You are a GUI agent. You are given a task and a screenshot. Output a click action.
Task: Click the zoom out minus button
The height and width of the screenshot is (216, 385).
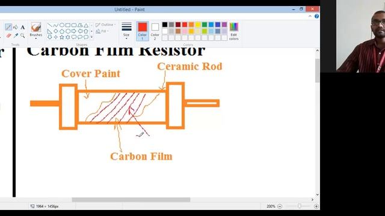pyautogui.click(x=280, y=206)
